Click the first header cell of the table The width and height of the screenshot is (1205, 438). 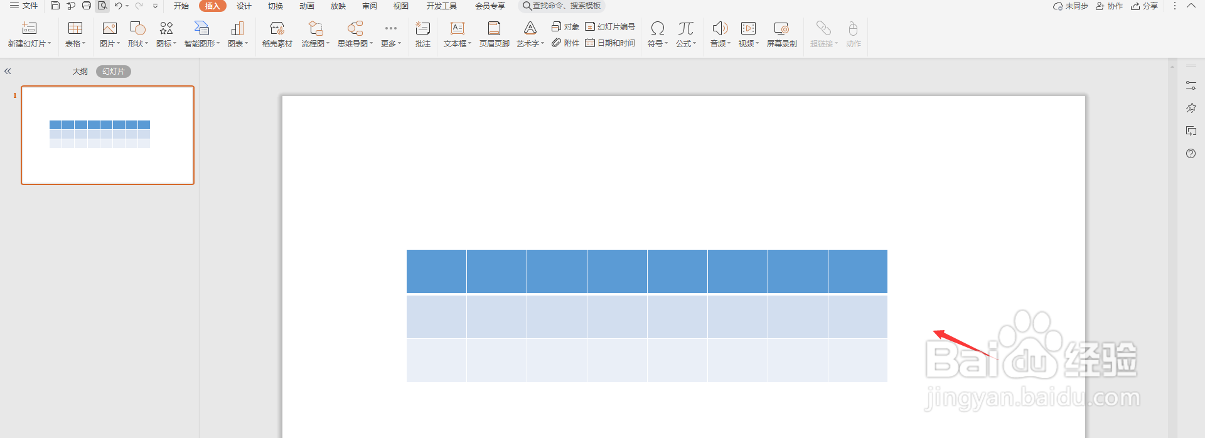[x=436, y=271]
